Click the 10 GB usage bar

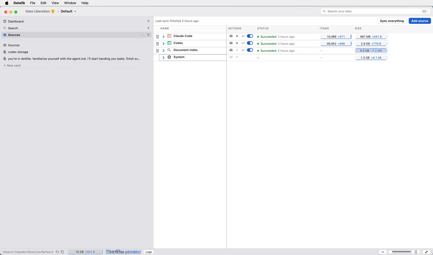coord(85,252)
